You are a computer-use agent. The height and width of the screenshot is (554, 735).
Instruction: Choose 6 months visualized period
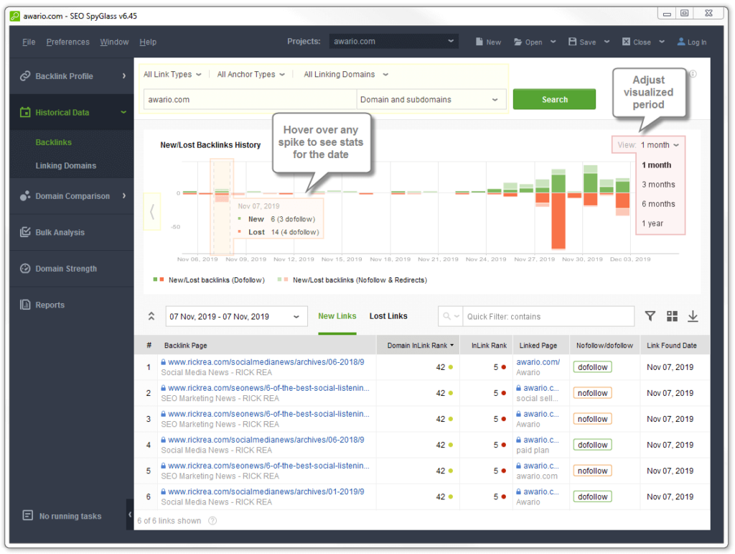[658, 204]
